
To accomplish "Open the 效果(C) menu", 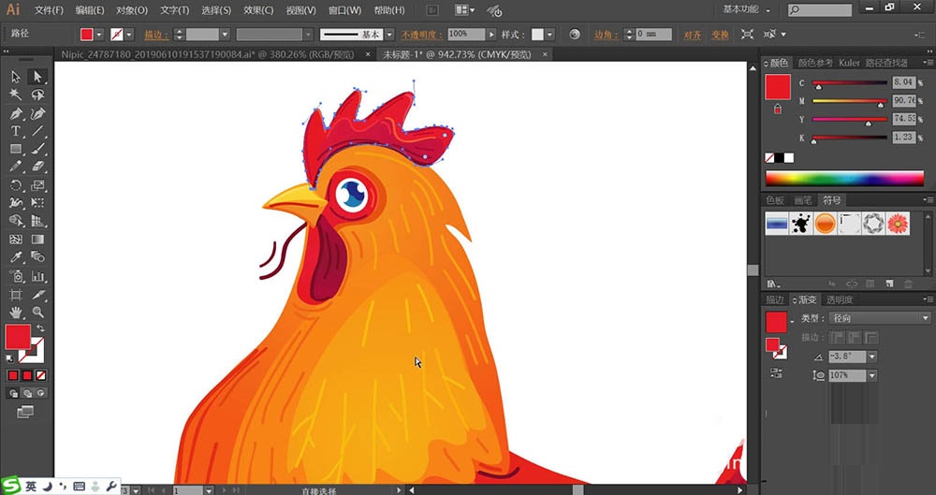I will tap(258, 10).
